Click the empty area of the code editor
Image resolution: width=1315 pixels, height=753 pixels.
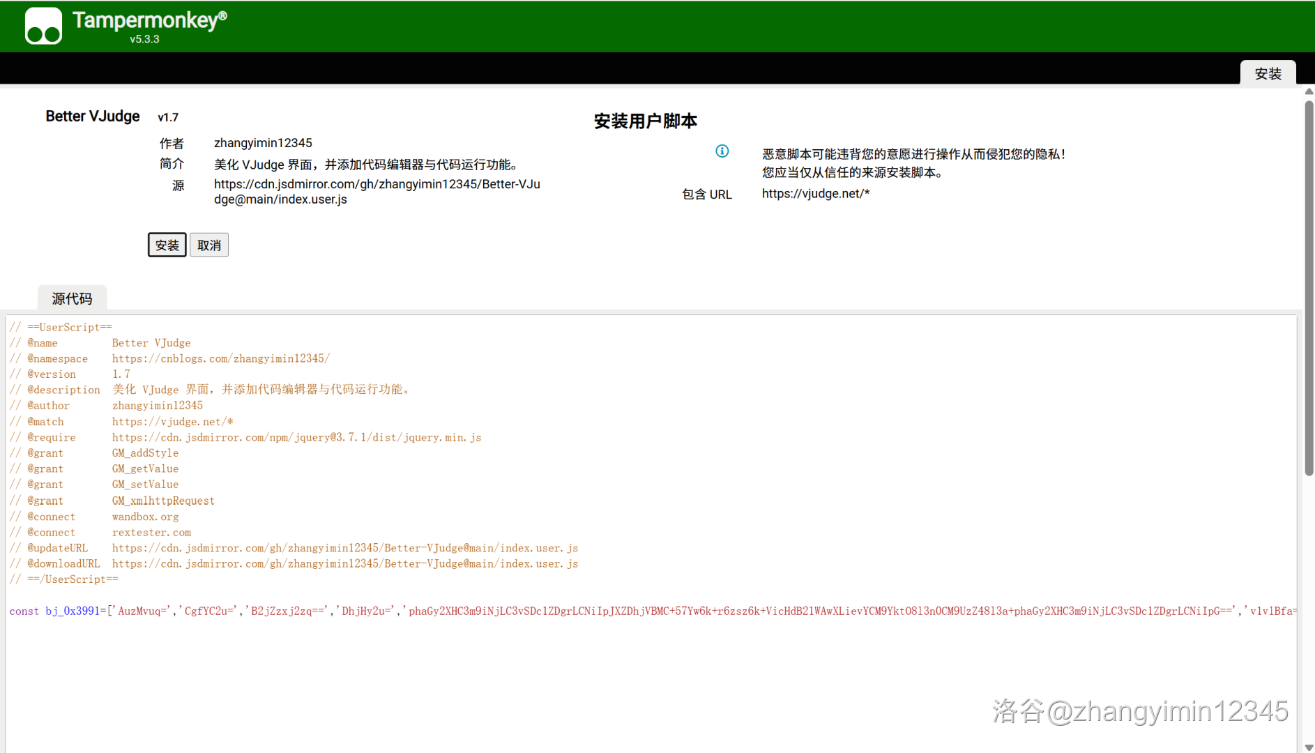click(488, 683)
